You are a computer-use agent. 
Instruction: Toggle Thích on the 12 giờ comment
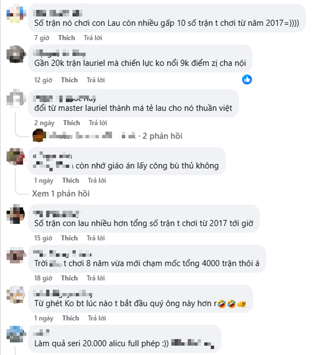[69, 80]
